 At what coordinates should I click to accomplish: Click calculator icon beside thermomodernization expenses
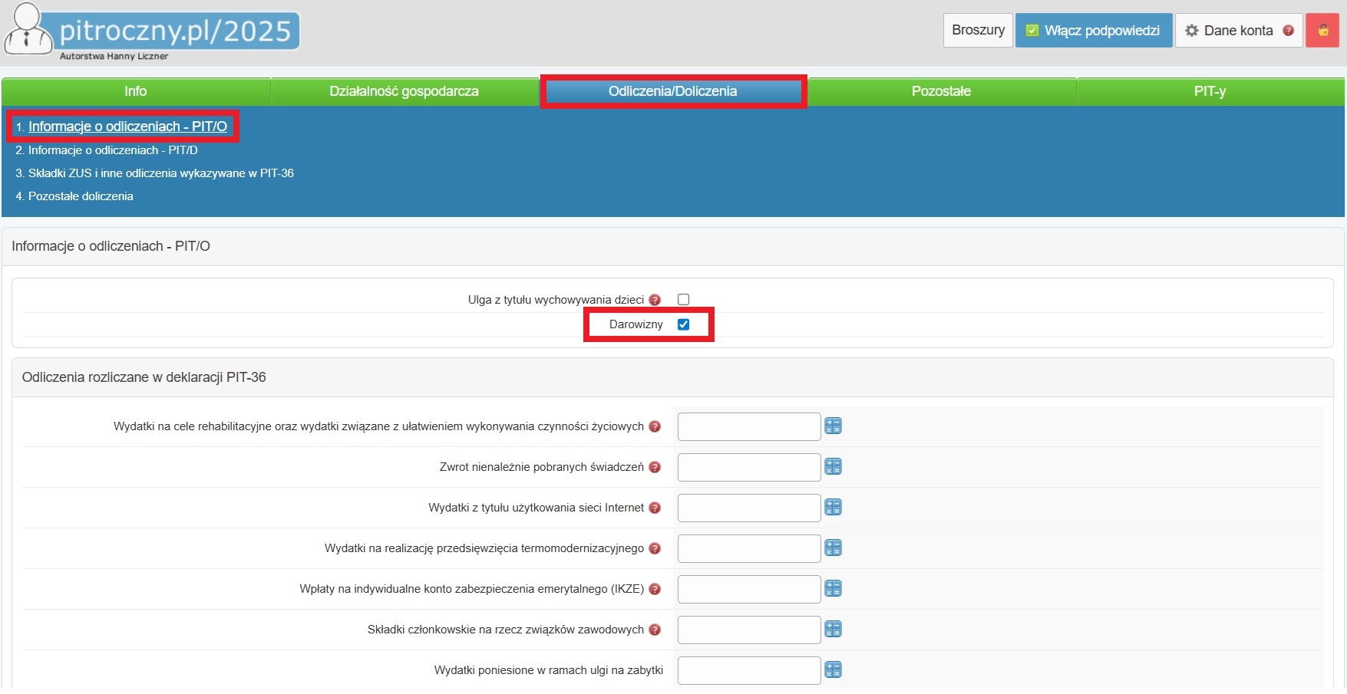[x=833, y=548]
